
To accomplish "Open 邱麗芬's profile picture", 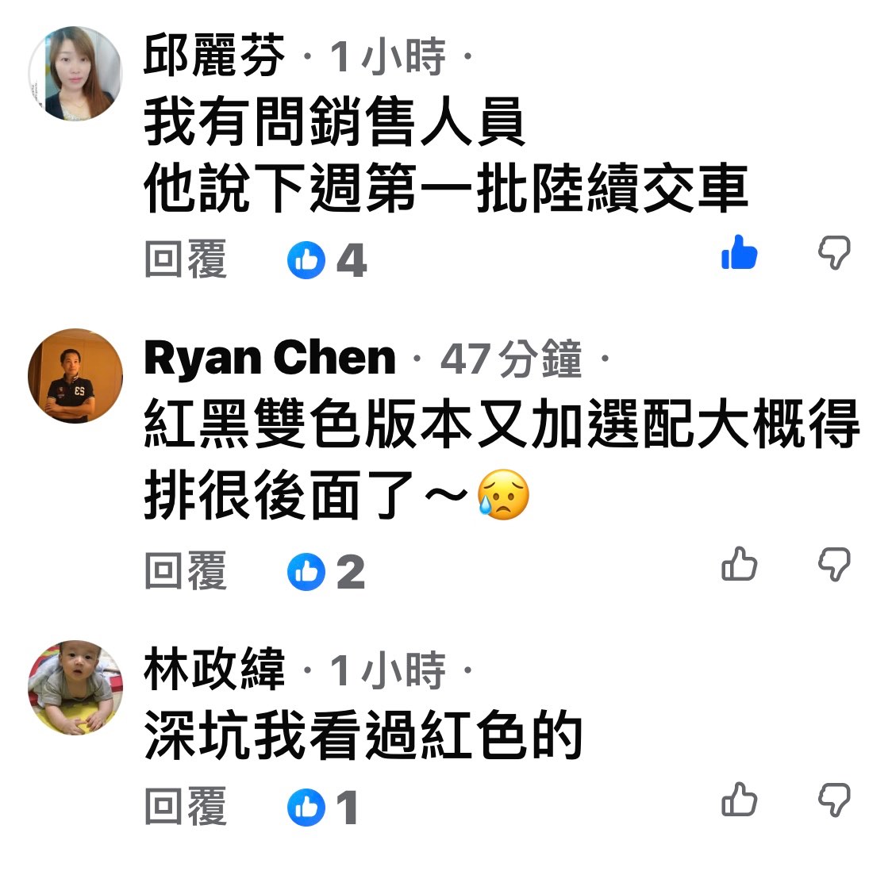I will (x=75, y=73).
